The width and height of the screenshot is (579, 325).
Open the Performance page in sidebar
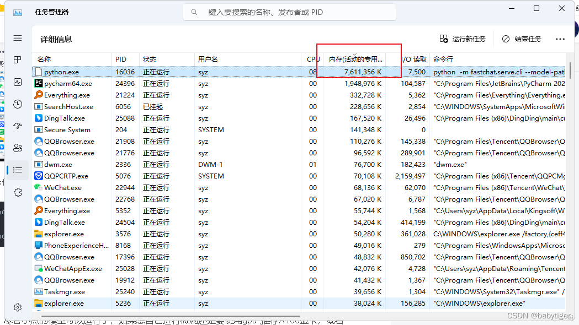[x=18, y=82]
